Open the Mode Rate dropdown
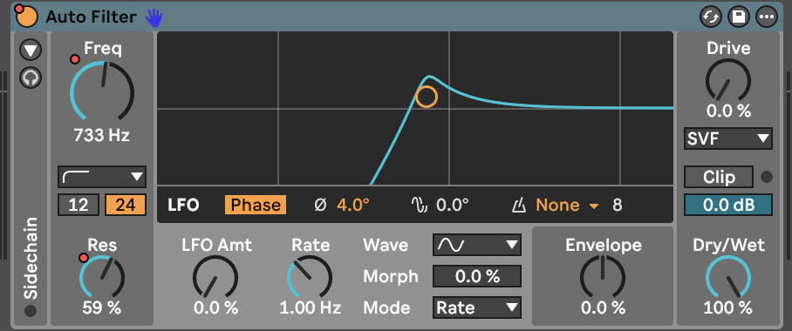The image size is (792, 331). pyautogui.click(x=477, y=307)
